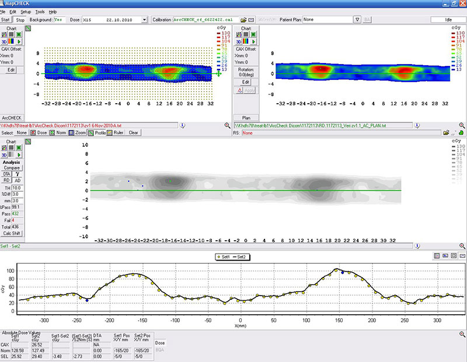Toggle gamma (γ) analysis mode
This screenshot has width=467, height=362.
(x=18, y=174)
